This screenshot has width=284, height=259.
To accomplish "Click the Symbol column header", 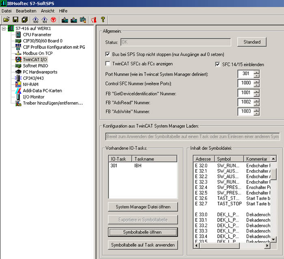I will 229,159.
